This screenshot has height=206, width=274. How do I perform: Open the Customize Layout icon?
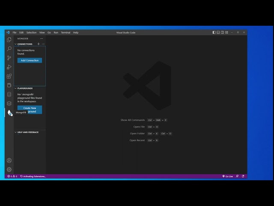(x=226, y=33)
